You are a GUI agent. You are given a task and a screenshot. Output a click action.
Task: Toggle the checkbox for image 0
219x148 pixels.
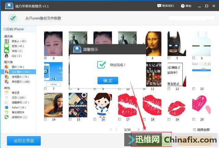pos(46,58)
